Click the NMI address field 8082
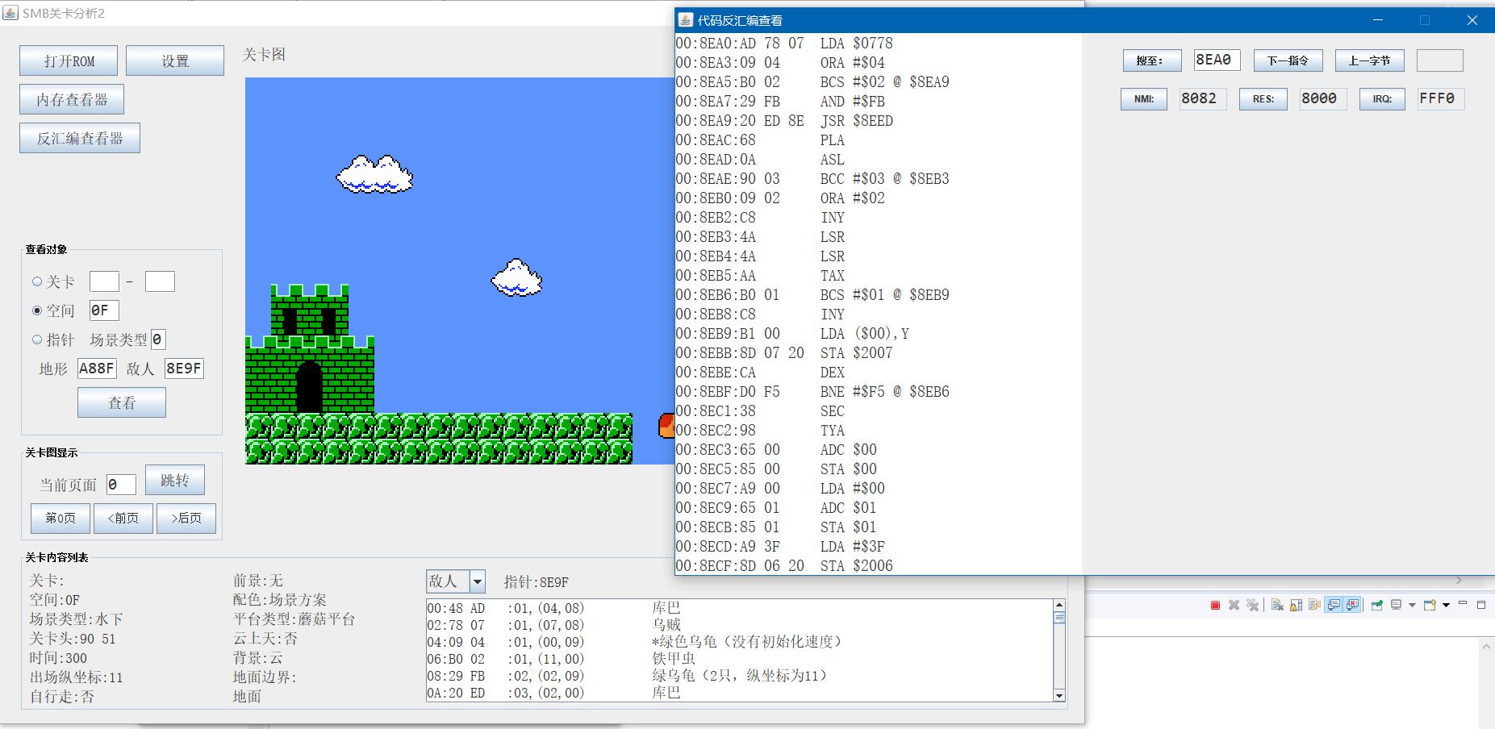This screenshot has height=729, width=1495. [x=1203, y=98]
